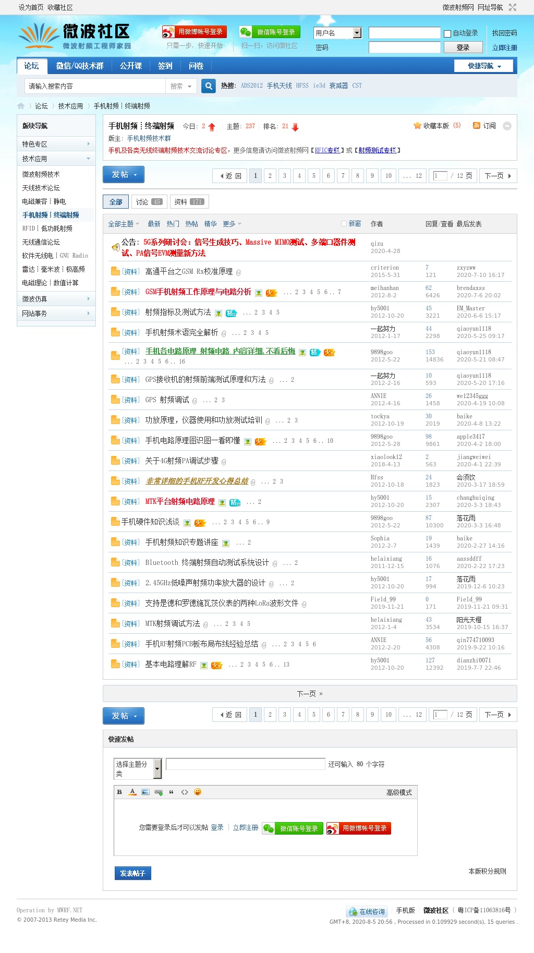Click the bottom 返回 back button
This screenshot has width=534, height=953.
click(x=230, y=715)
